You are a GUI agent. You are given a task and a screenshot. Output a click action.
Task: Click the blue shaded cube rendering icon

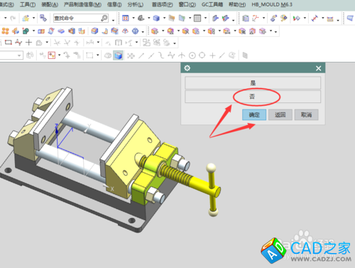tap(156, 18)
